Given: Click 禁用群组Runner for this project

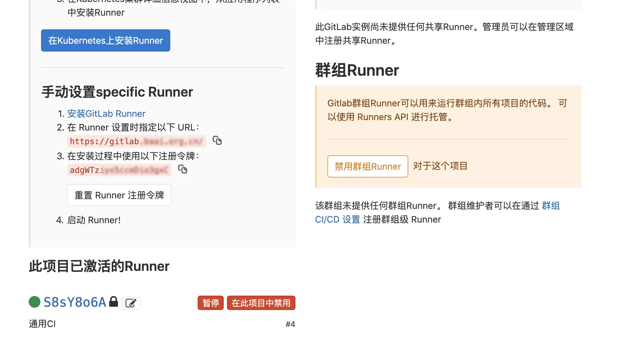Looking at the screenshot, I should [x=368, y=166].
